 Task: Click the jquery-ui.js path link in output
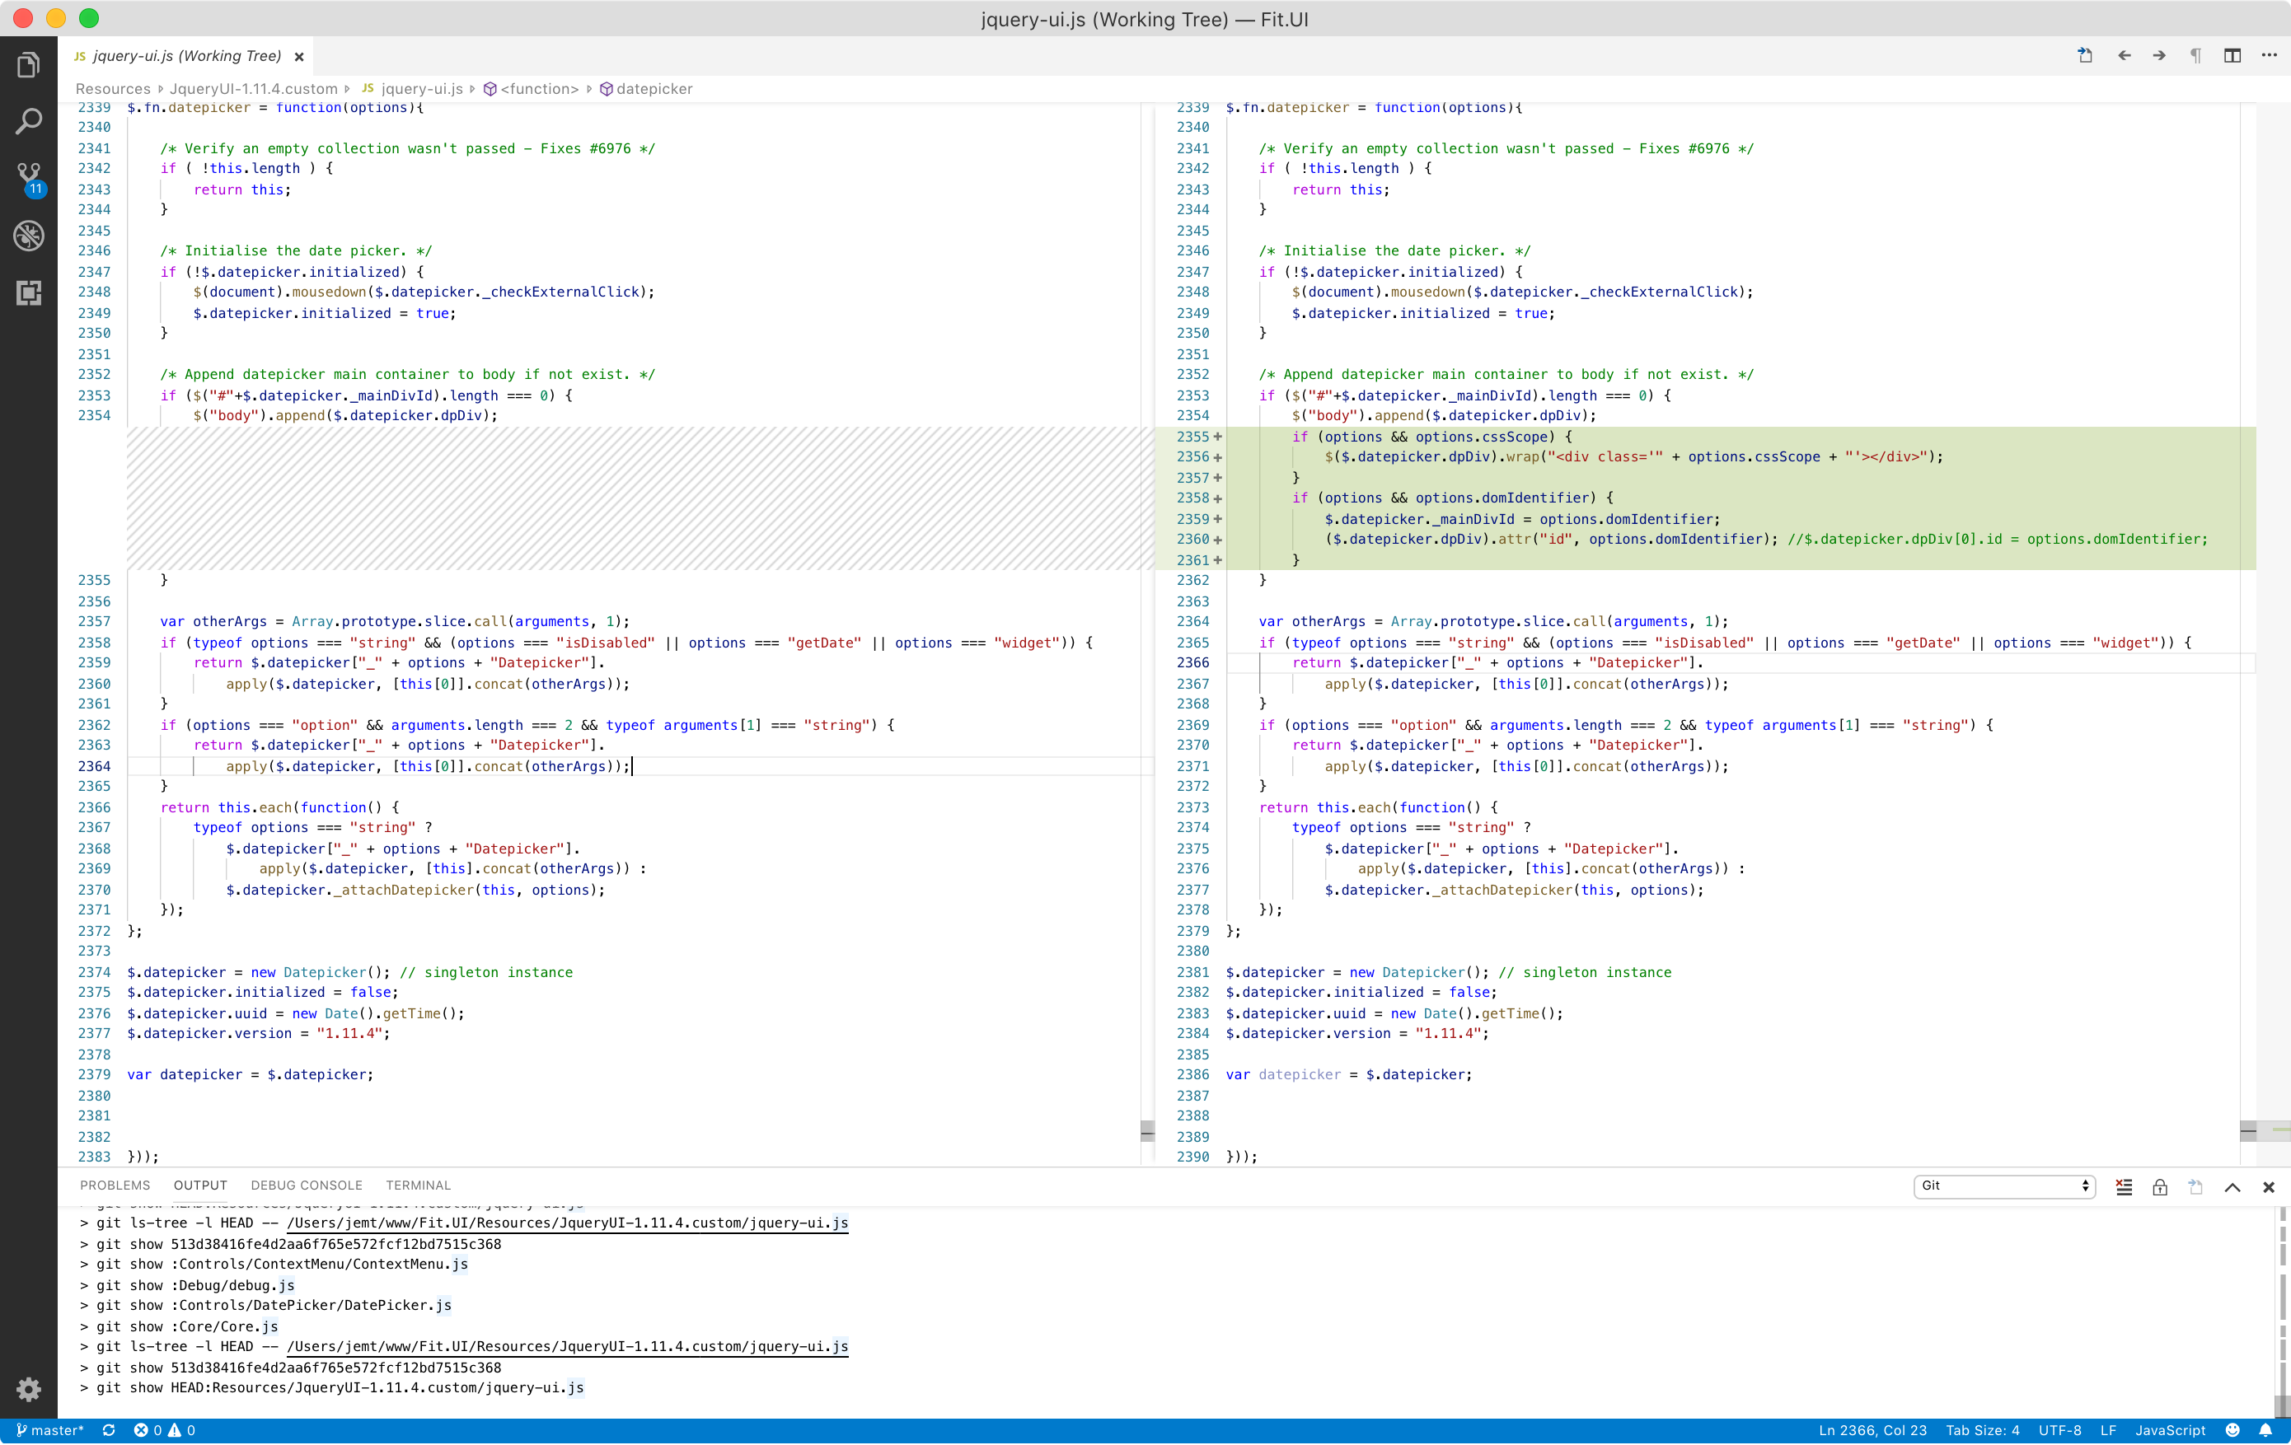(567, 1223)
